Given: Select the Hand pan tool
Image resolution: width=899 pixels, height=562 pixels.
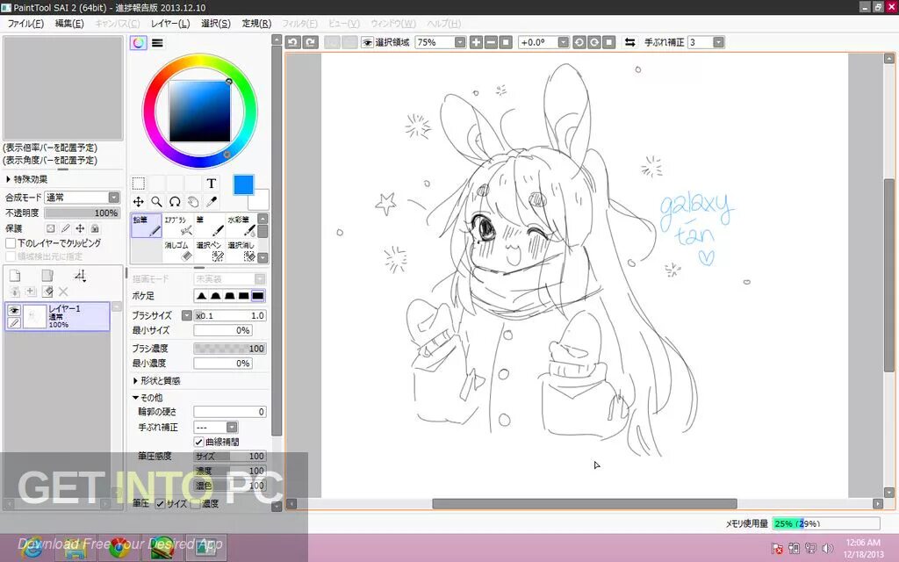Looking at the screenshot, I should (x=193, y=202).
